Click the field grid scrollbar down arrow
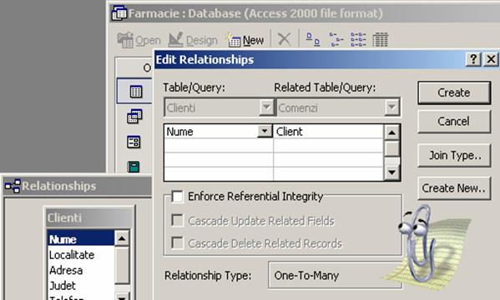Screen dimensions: 500x300 pos(391,173)
